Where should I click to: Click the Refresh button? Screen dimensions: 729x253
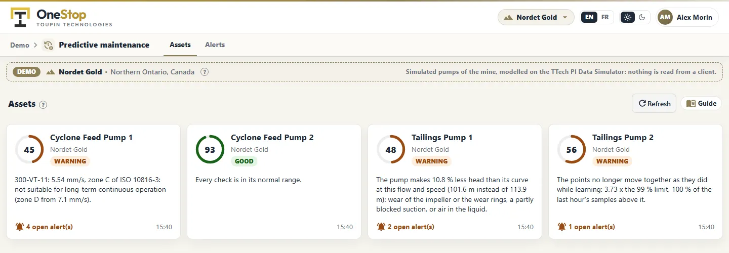[x=654, y=103]
